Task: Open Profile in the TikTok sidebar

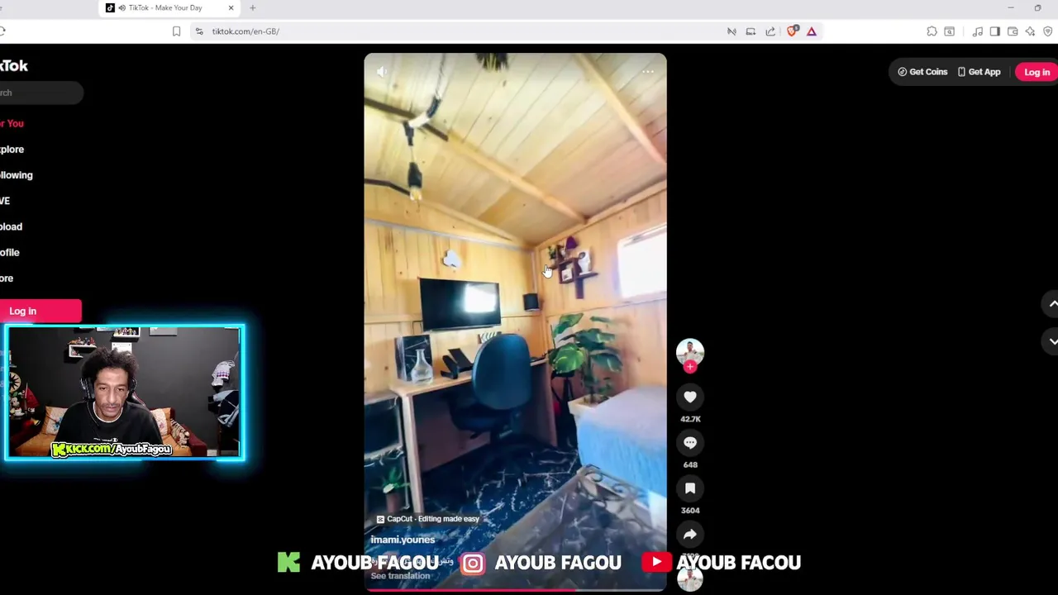Action: pos(9,252)
